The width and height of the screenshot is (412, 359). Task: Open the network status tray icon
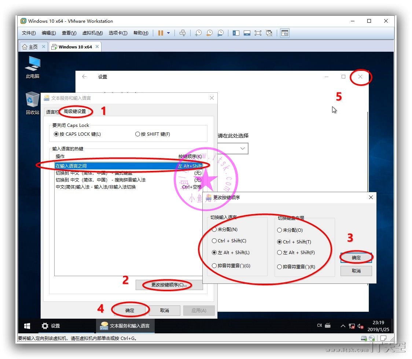pos(352,326)
